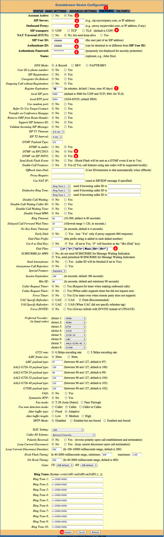Open the SLIC Setting dropdown

[68, 430]
